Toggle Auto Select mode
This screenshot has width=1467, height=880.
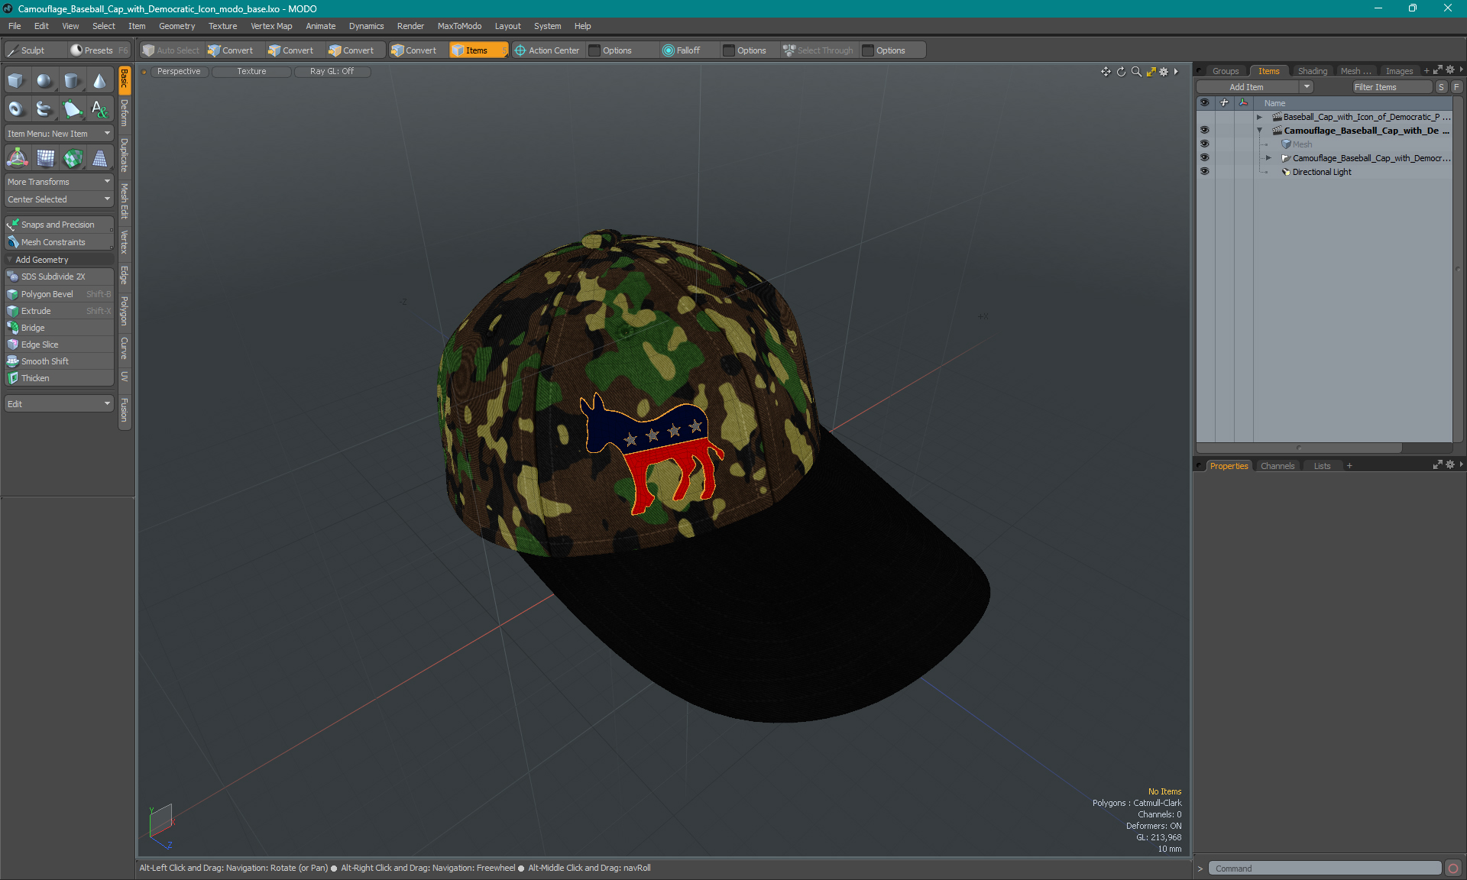click(172, 50)
